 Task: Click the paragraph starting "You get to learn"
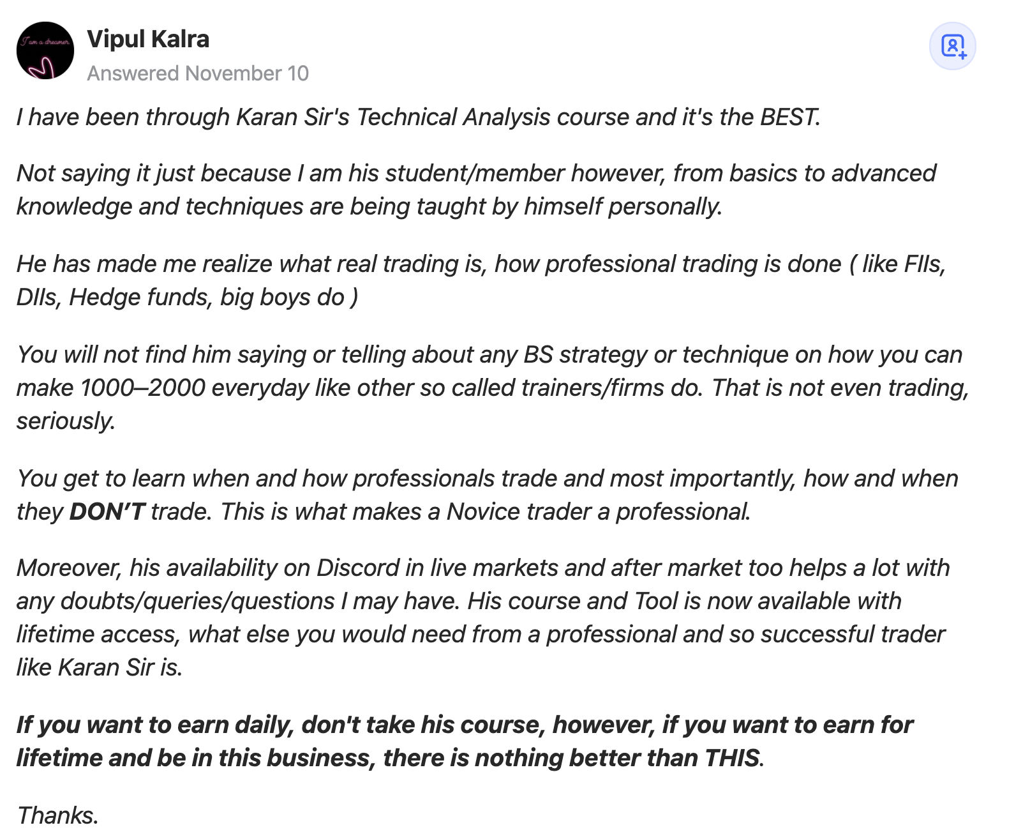point(488,495)
